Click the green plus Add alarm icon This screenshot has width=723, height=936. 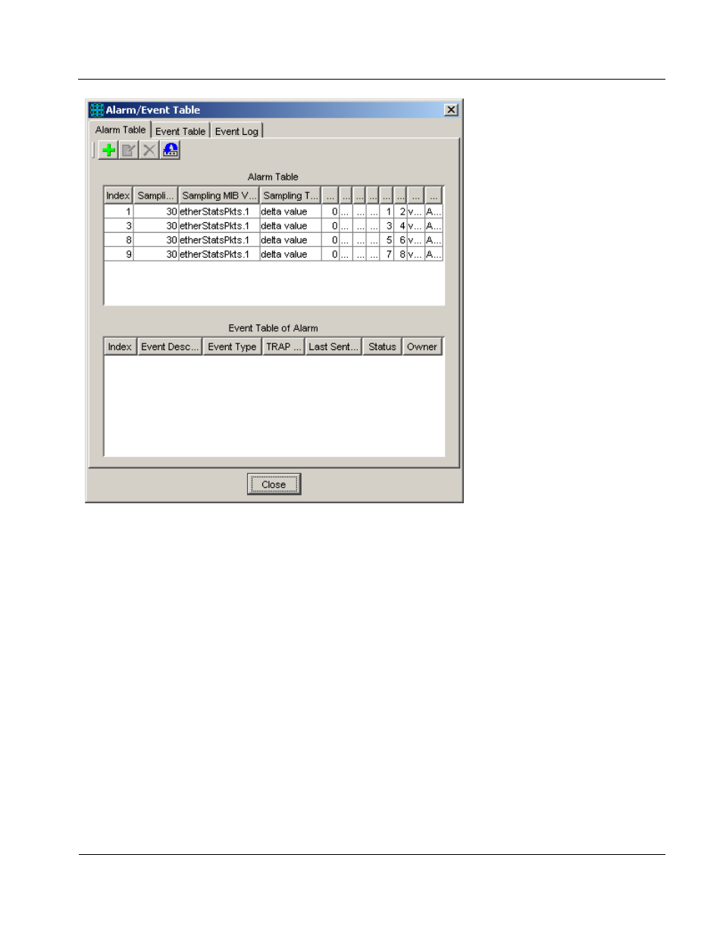(108, 150)
